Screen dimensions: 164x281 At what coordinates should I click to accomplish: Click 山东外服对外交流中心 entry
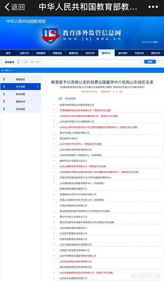(81, 144)
